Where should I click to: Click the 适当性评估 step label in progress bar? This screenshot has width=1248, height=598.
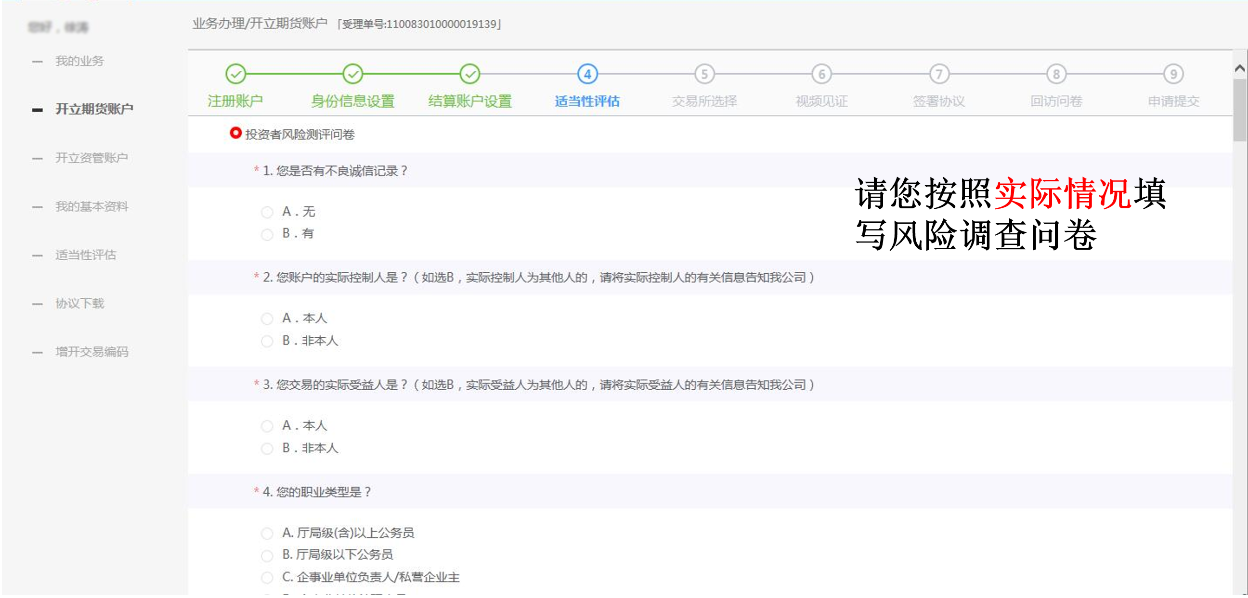point(587,101)
